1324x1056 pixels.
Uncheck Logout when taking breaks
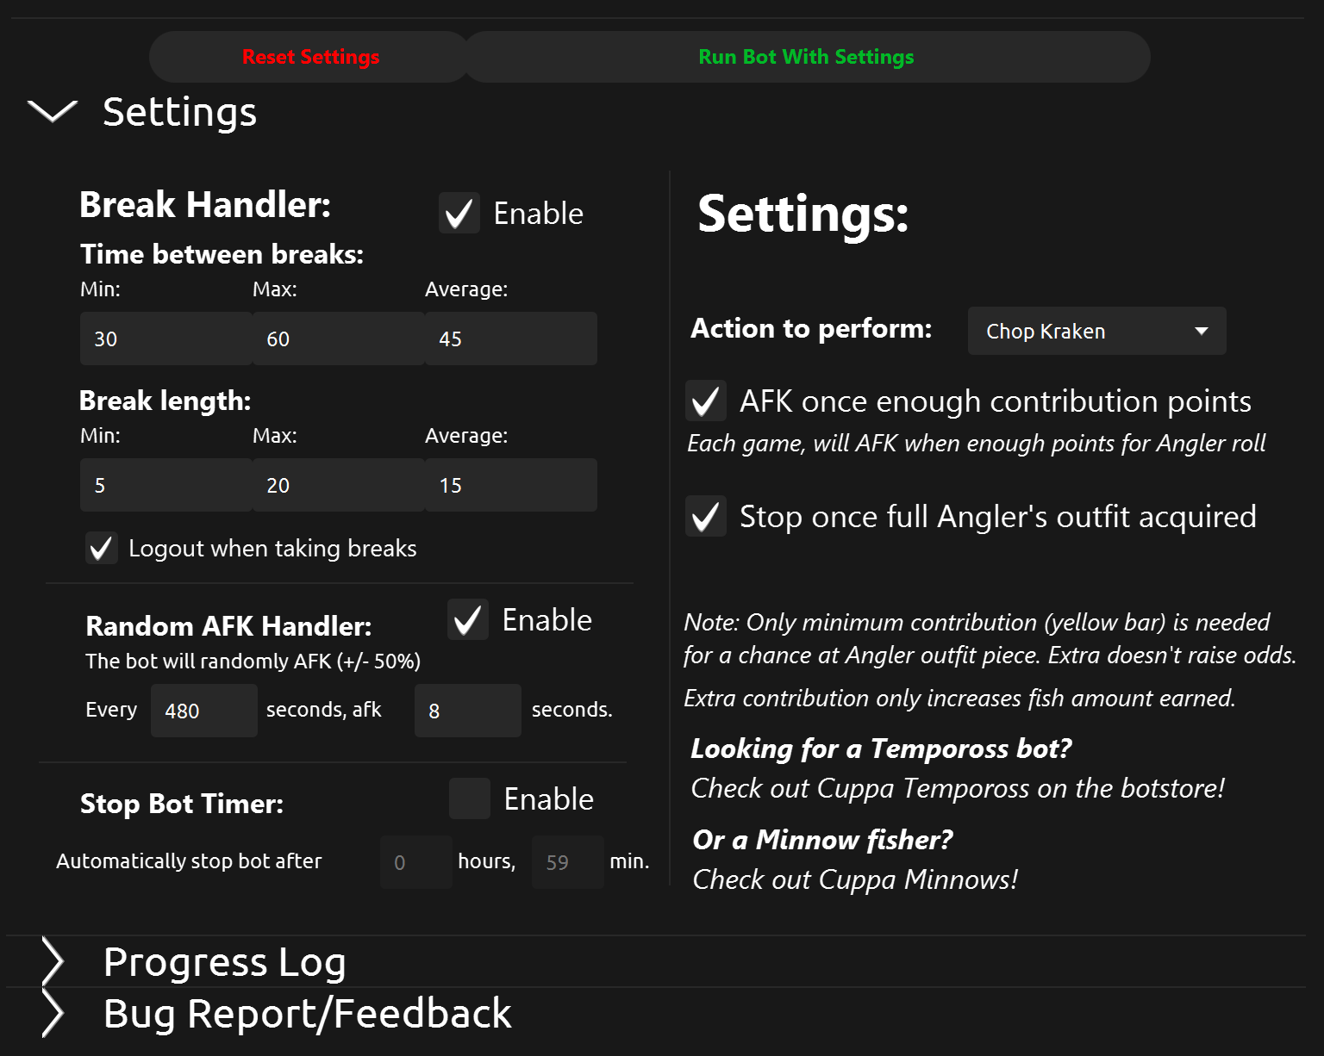pos(102,548)
